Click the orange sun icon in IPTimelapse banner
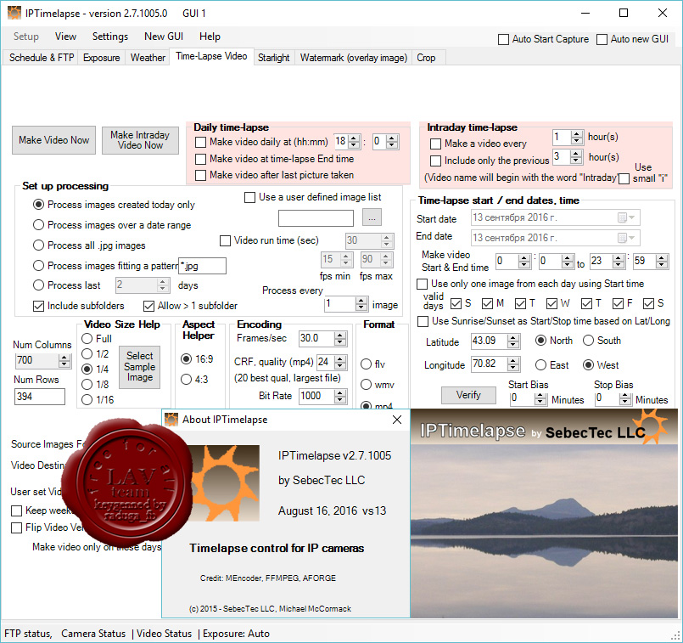The width and height of the screenshot is (683, 643). (x=649, y=425)
